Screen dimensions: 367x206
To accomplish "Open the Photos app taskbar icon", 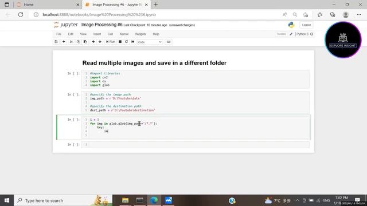I will point(168,200).
